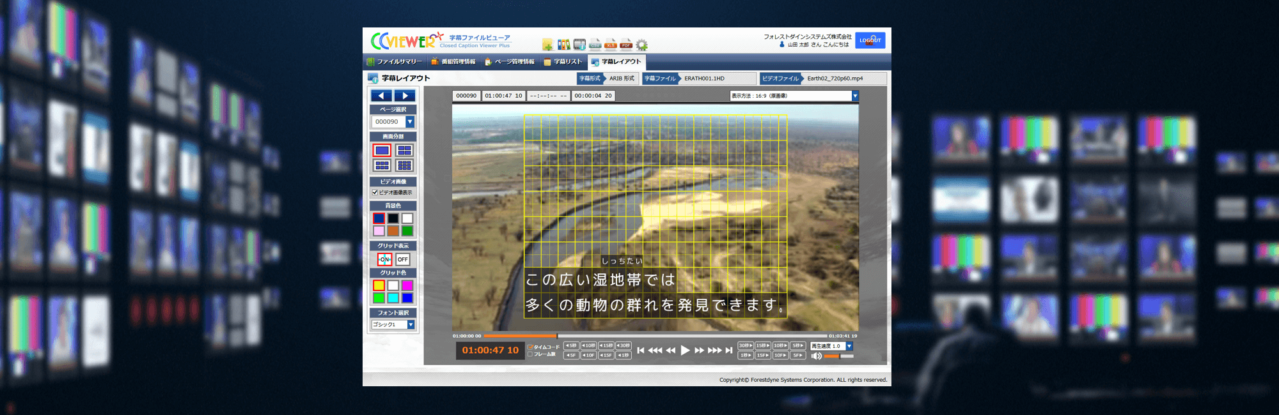Set grid color to blue
This screenshot has width=1279, height=415.
407,298
